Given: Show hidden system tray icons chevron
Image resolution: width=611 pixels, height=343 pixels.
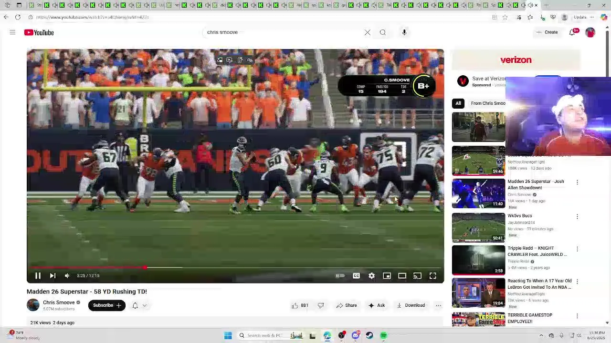Looking at the screenshot, I should [541, 335].
